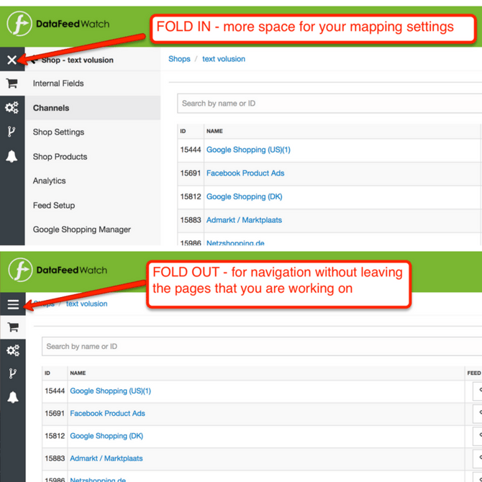This screenshot has width=482, height=482.
Task: Open Google Shopping Manager menu item
Action: click(82, 229)
